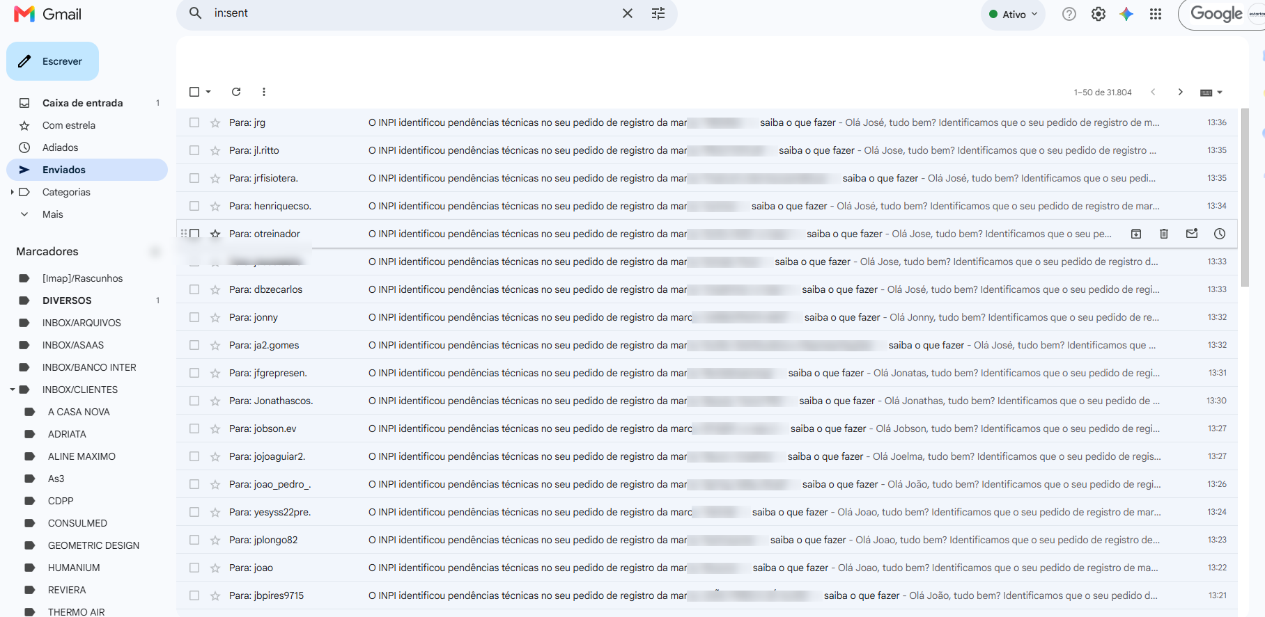Viewport: 1265px width, 617px height.
Task: Open the [Imap]/Rascunhos label
Action: tap(82, 278)
